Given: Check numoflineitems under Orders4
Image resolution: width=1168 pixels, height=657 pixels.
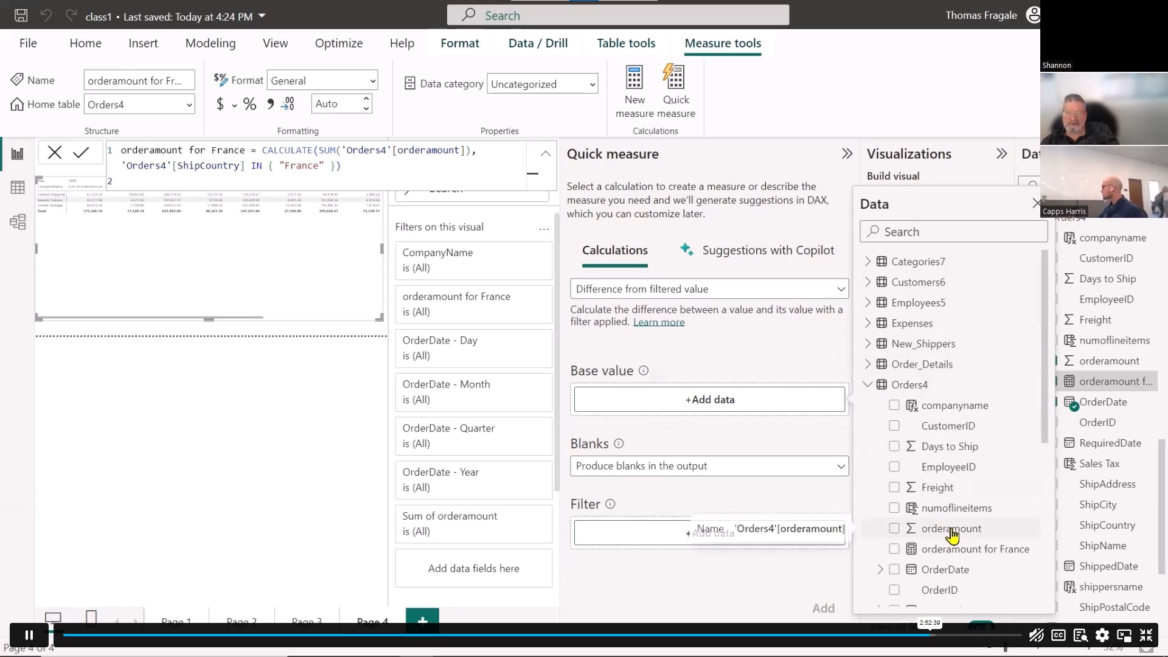Looking at the screenshot, I should click(893, 508).
